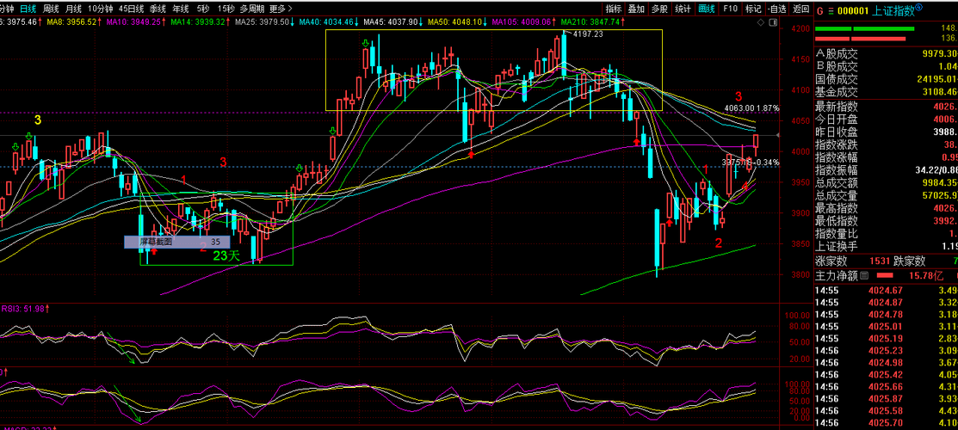Click the RSI3 indicator label
Image resolution: width=958 pixels, height=430 pixels.
(24, 309)
